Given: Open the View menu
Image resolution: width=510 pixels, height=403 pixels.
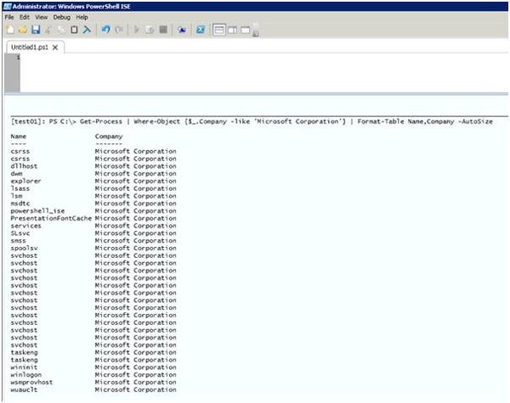Looking at the screenshot, I should click(x=42, y=17).
